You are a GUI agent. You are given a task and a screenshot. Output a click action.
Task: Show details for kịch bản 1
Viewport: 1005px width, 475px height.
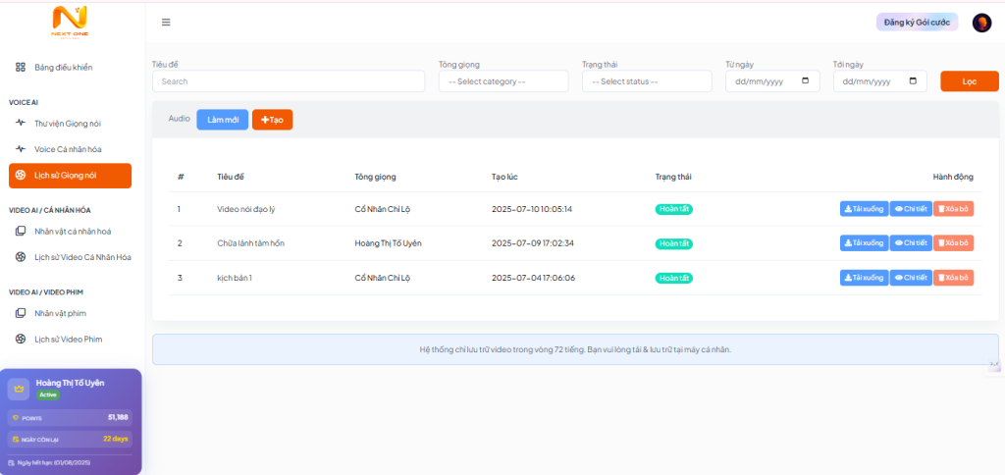click(x=911, y=278)
